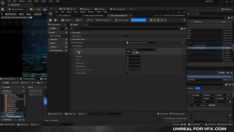This screenshot has height=132, width=234.
Task: Open the Selection Mode dropdown
Action: point(17,9)
